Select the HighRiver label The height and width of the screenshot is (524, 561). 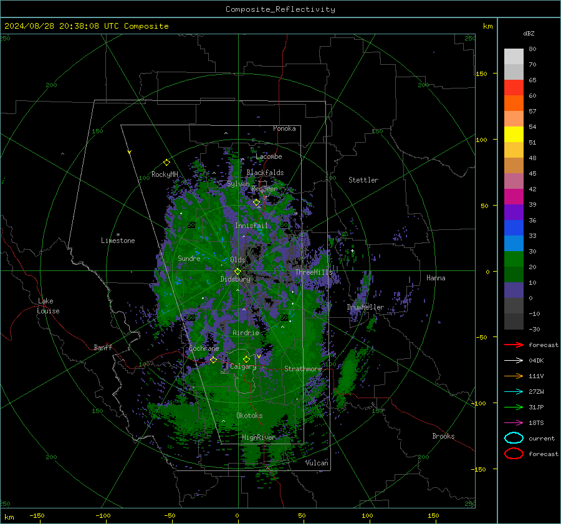[x=259, y=437]
